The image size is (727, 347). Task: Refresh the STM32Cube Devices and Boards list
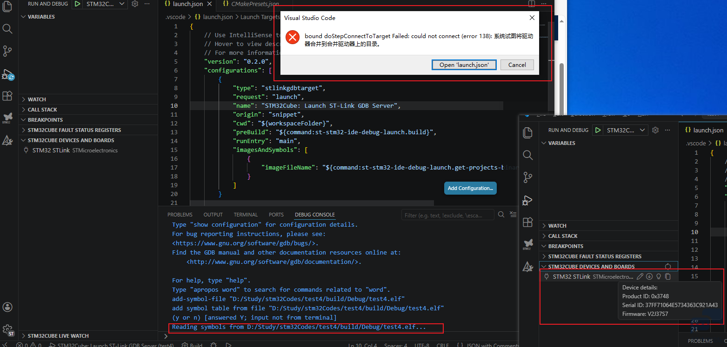(668, 267)
